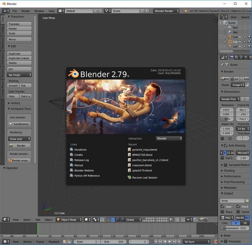Open the Global transform orientation dropdown
This screenshot has width=252, height=245.
[133, 219]
